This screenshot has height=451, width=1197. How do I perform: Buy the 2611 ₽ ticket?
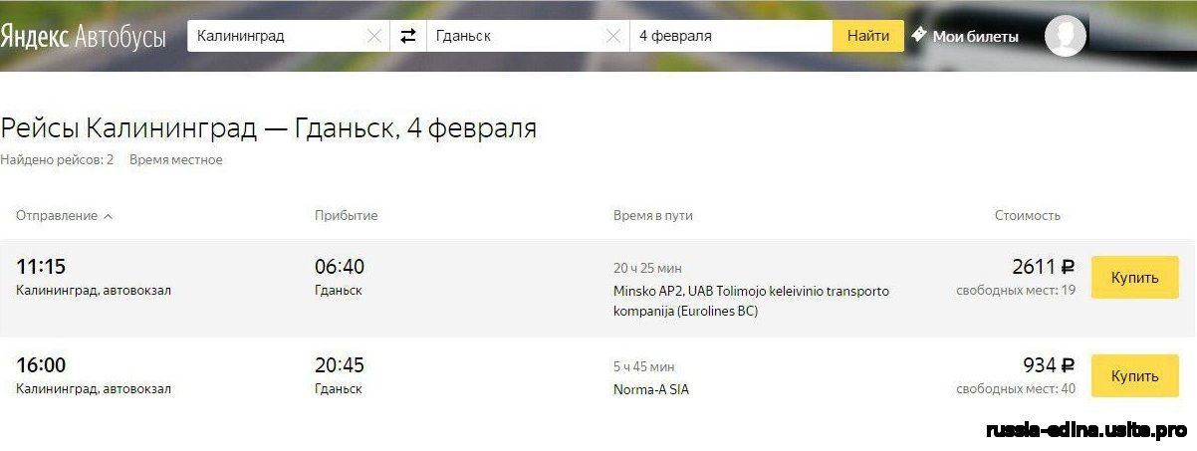tap(1135, 278)
